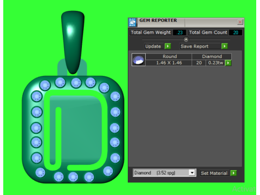Click the Update button
The image size is (260, 195).
pyautogui.click(x=154, y=47)
